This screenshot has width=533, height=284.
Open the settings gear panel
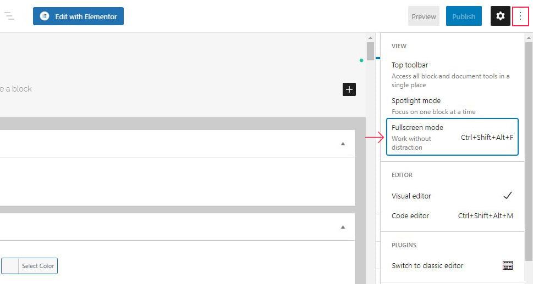click(500, 16)
